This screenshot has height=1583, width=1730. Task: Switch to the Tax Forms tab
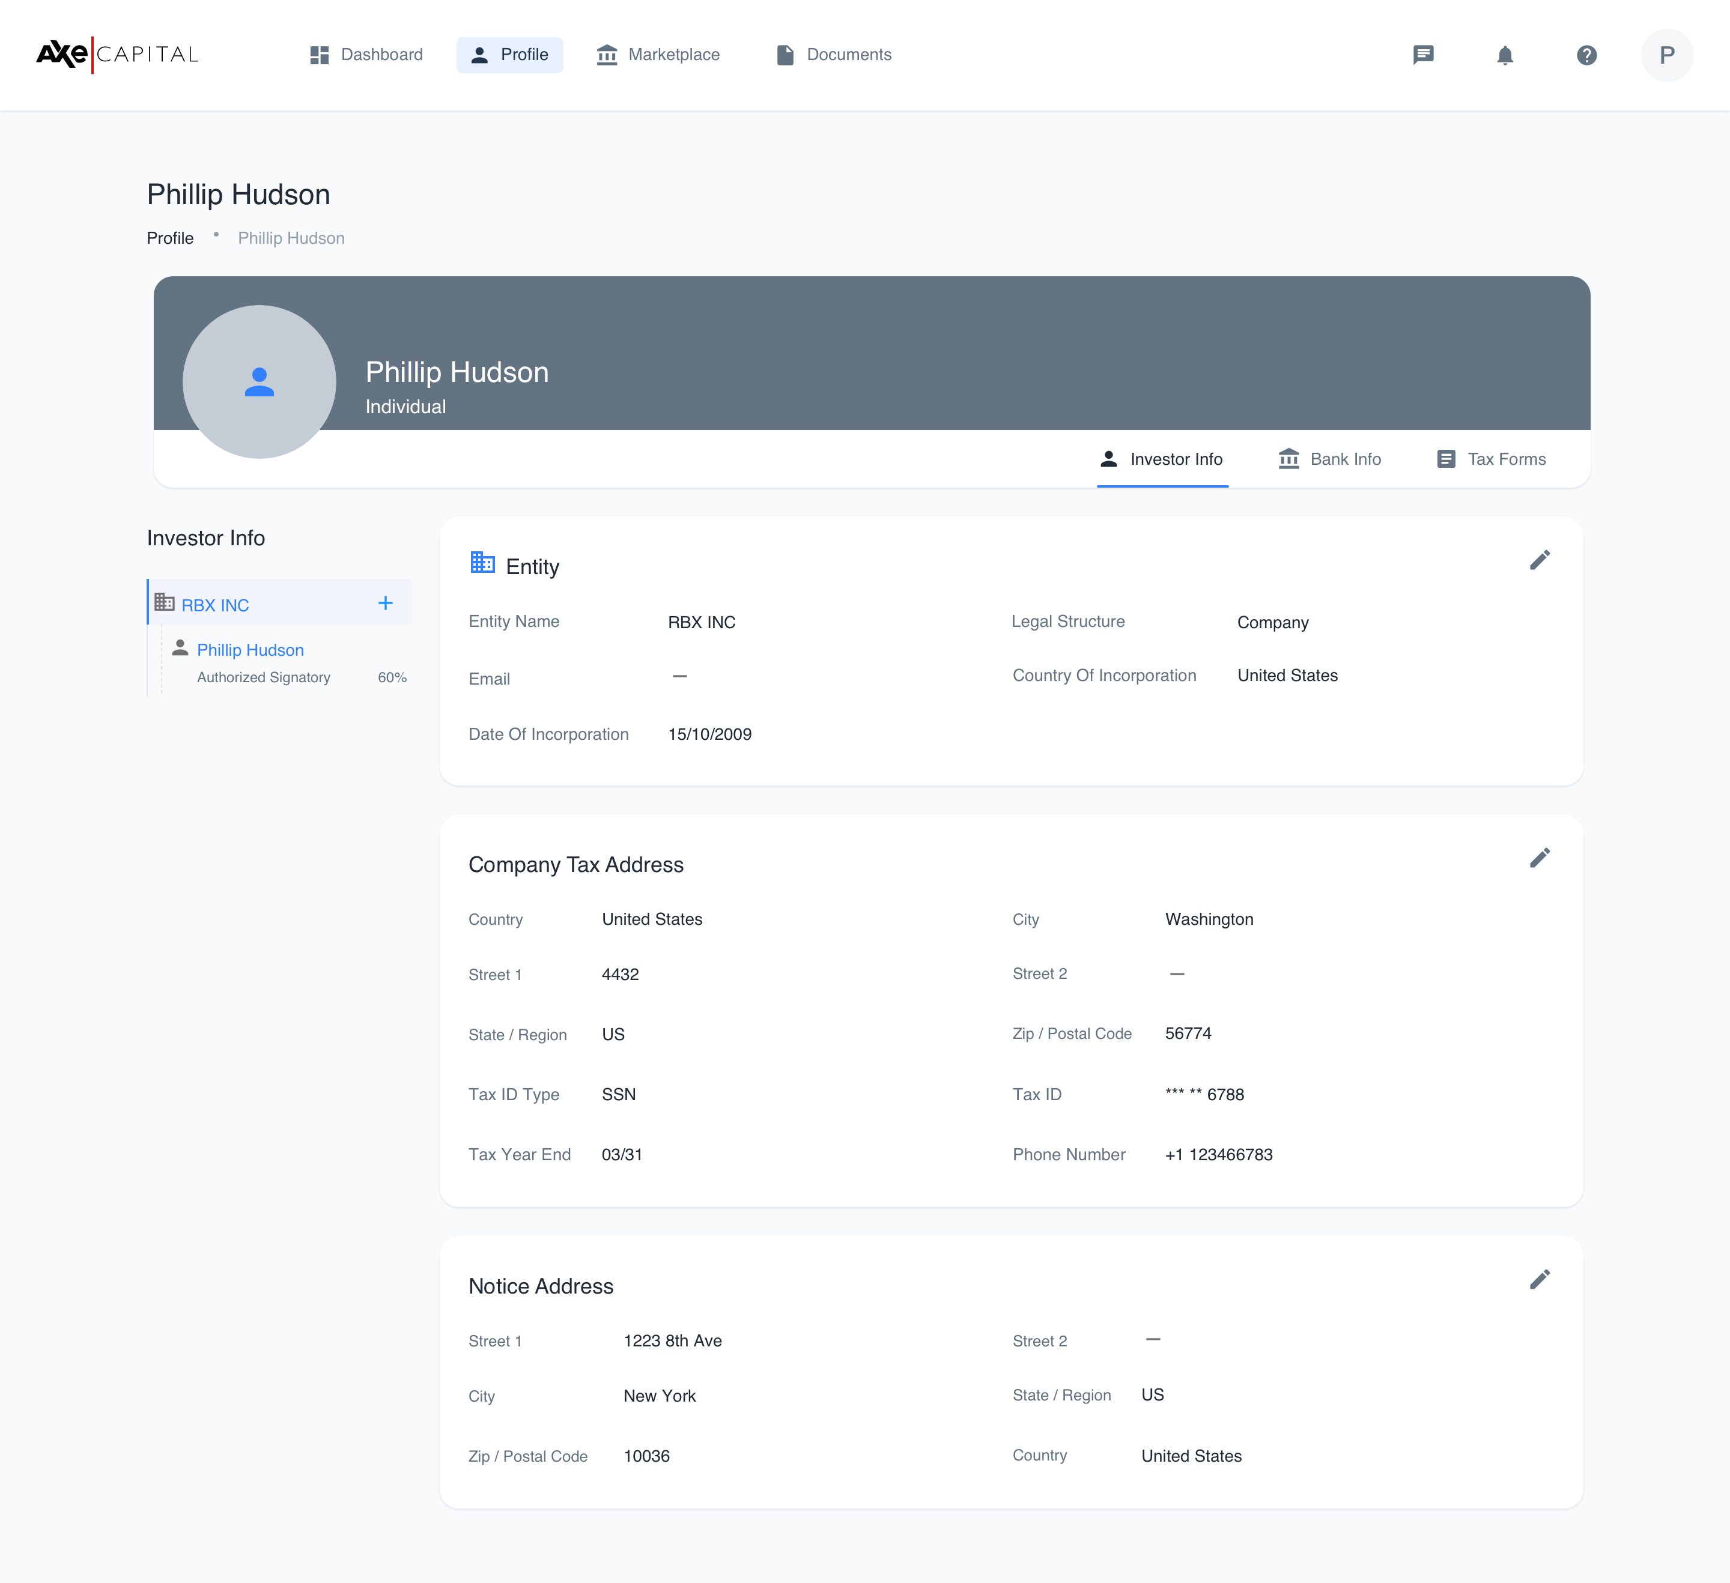pyautogui.click(x=1490, y=459)
